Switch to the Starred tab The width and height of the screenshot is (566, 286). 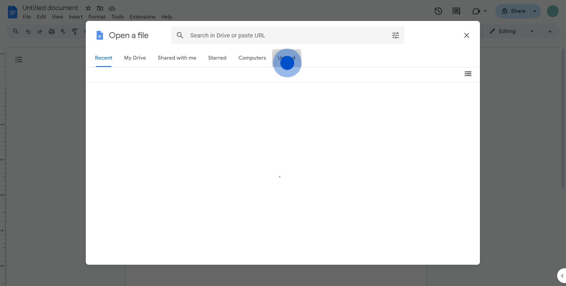pos(217,58)
